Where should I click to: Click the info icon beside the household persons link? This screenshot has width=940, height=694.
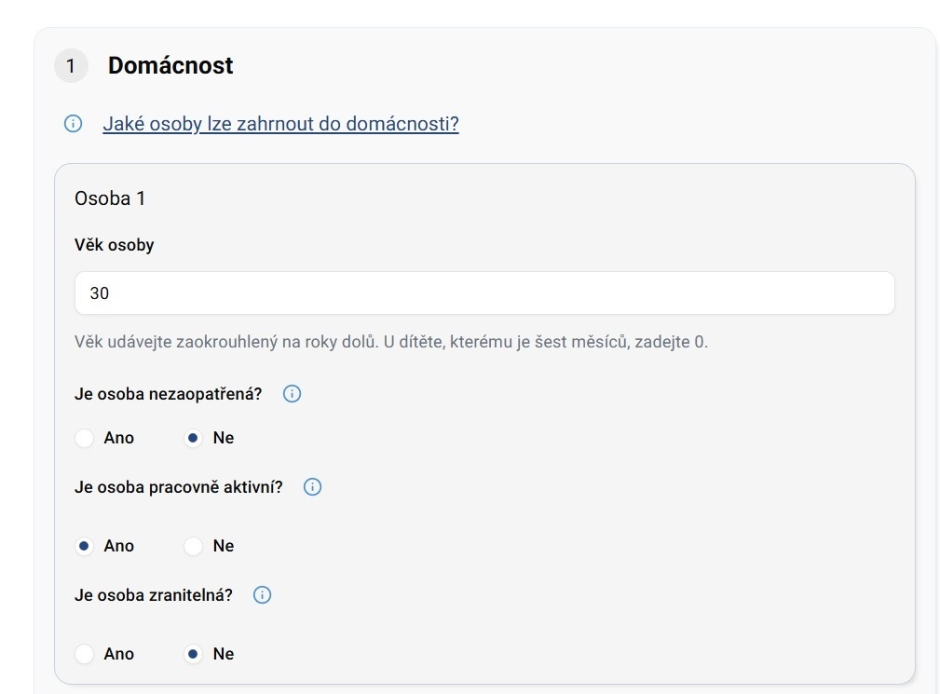point(73,124)
